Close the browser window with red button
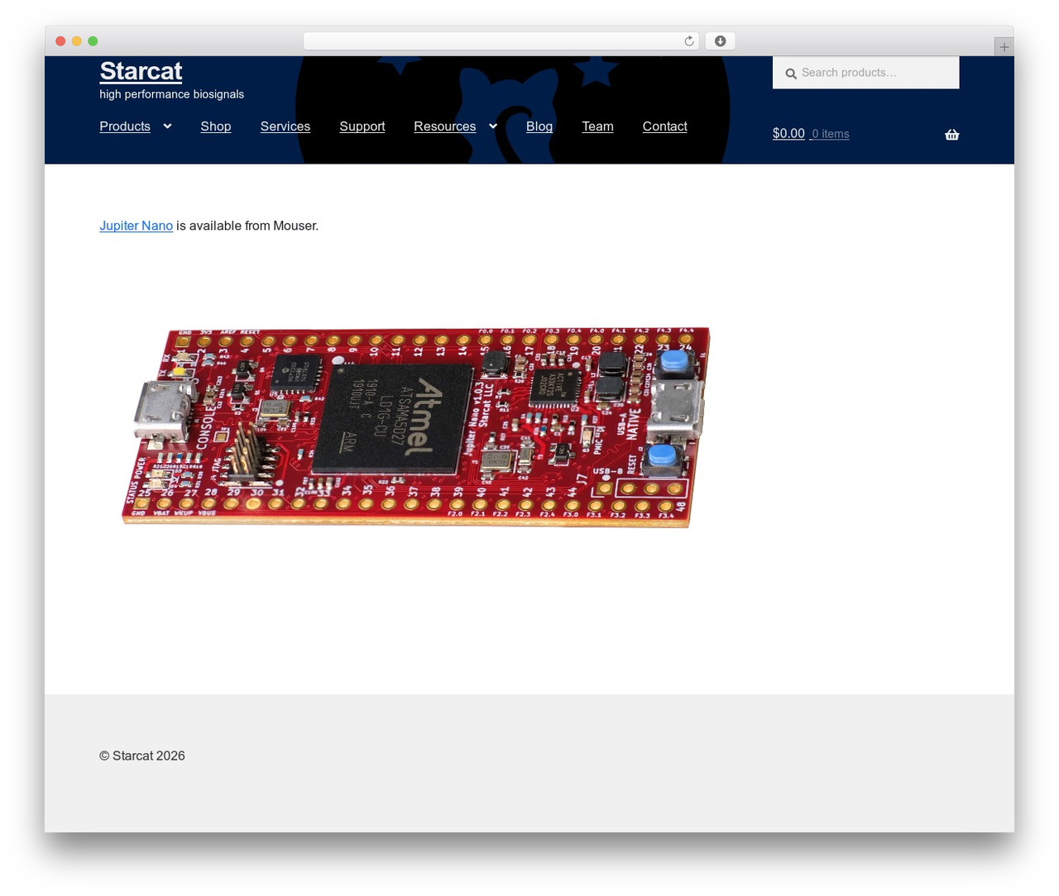The height and width of the screenshot is (896, 1059). coord(60,41)
